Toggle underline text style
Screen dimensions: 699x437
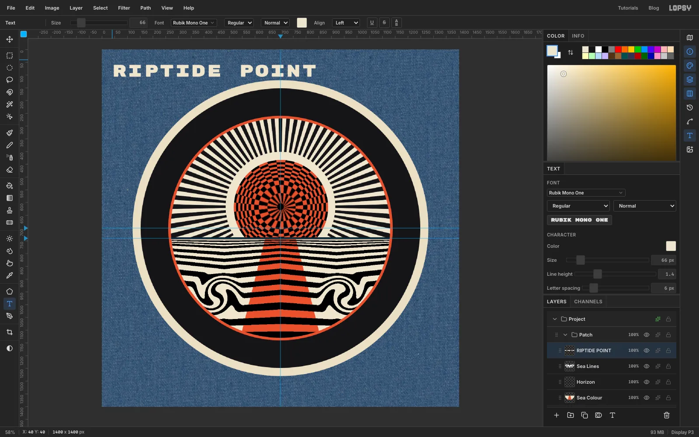[372, 23]
